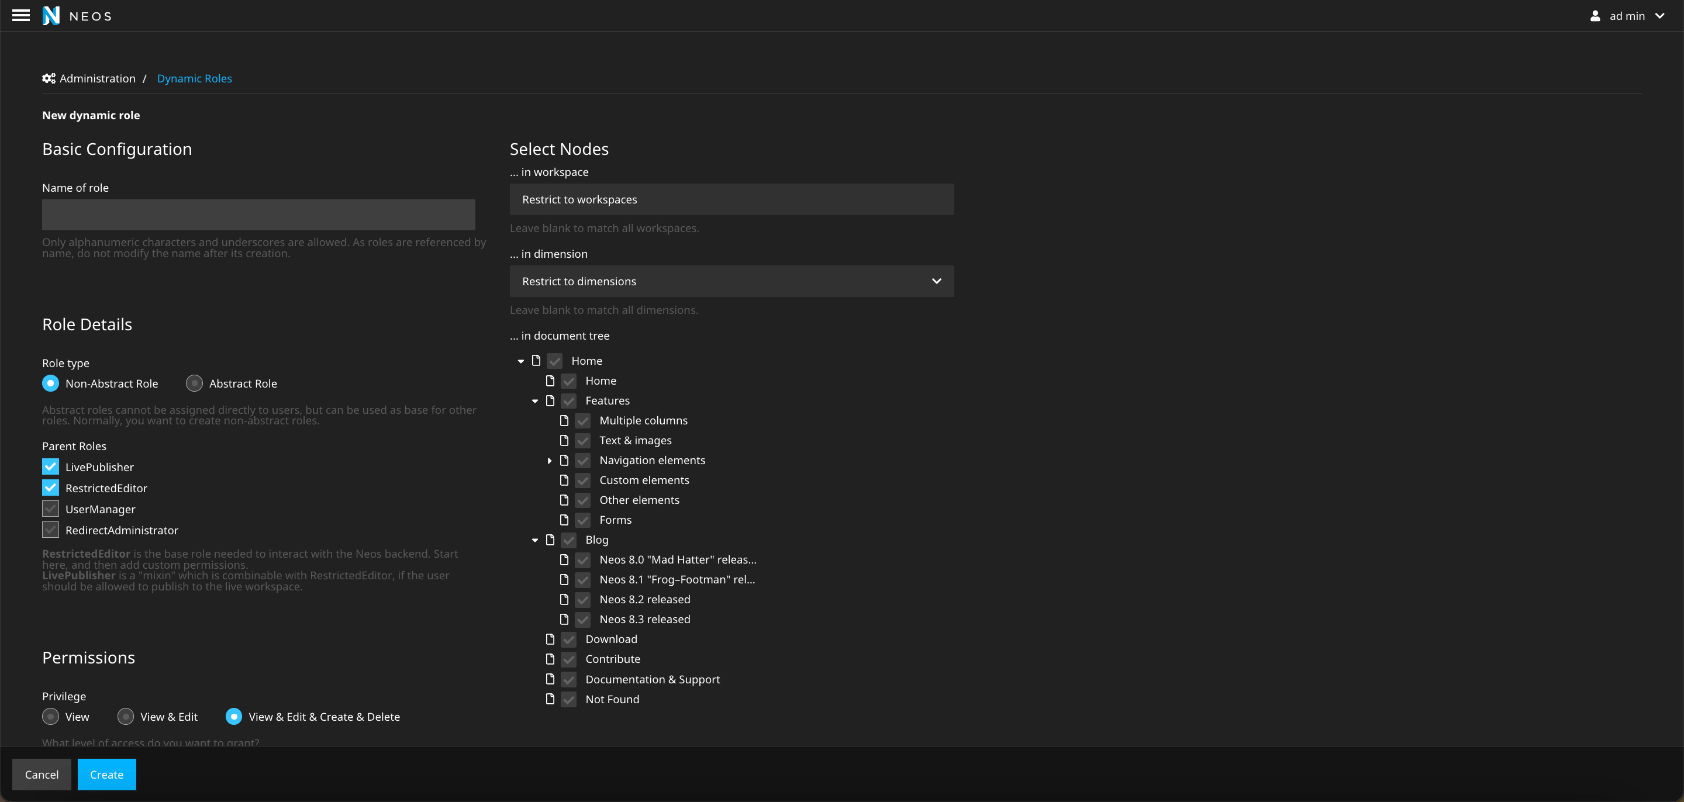Tick the Text & images node checkbox
This screenshot has height=802, width=1684.
(583, 441)
